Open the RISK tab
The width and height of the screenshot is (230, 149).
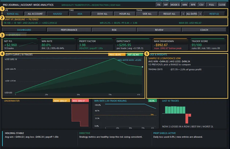114,30
